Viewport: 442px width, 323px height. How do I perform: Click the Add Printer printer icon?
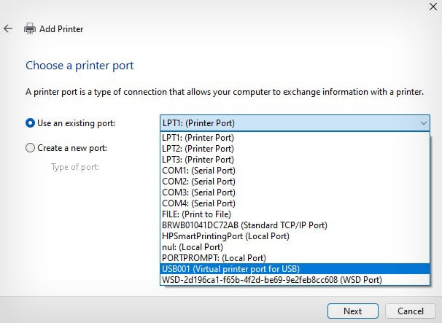(31, 29)
